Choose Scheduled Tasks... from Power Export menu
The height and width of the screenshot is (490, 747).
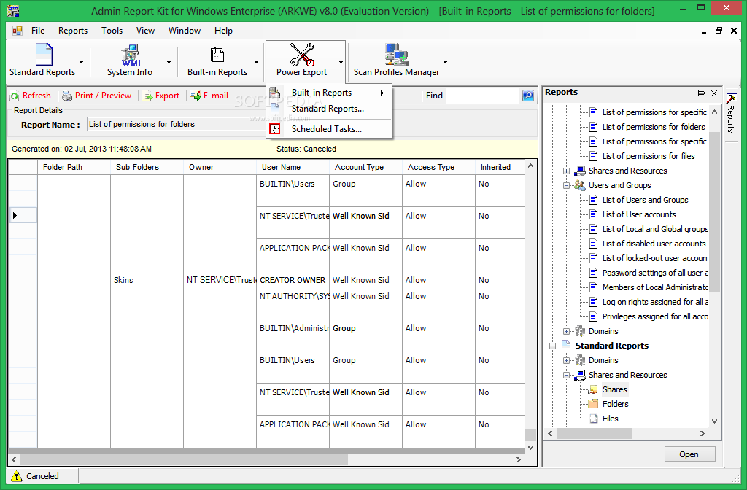pyautogui.click(x=329, y=129)
